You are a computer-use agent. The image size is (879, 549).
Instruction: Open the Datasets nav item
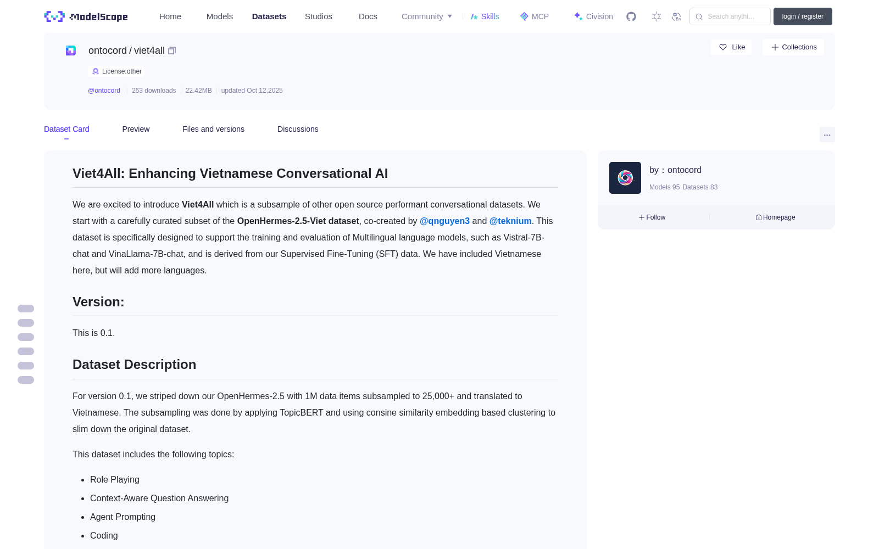point(269,16)
